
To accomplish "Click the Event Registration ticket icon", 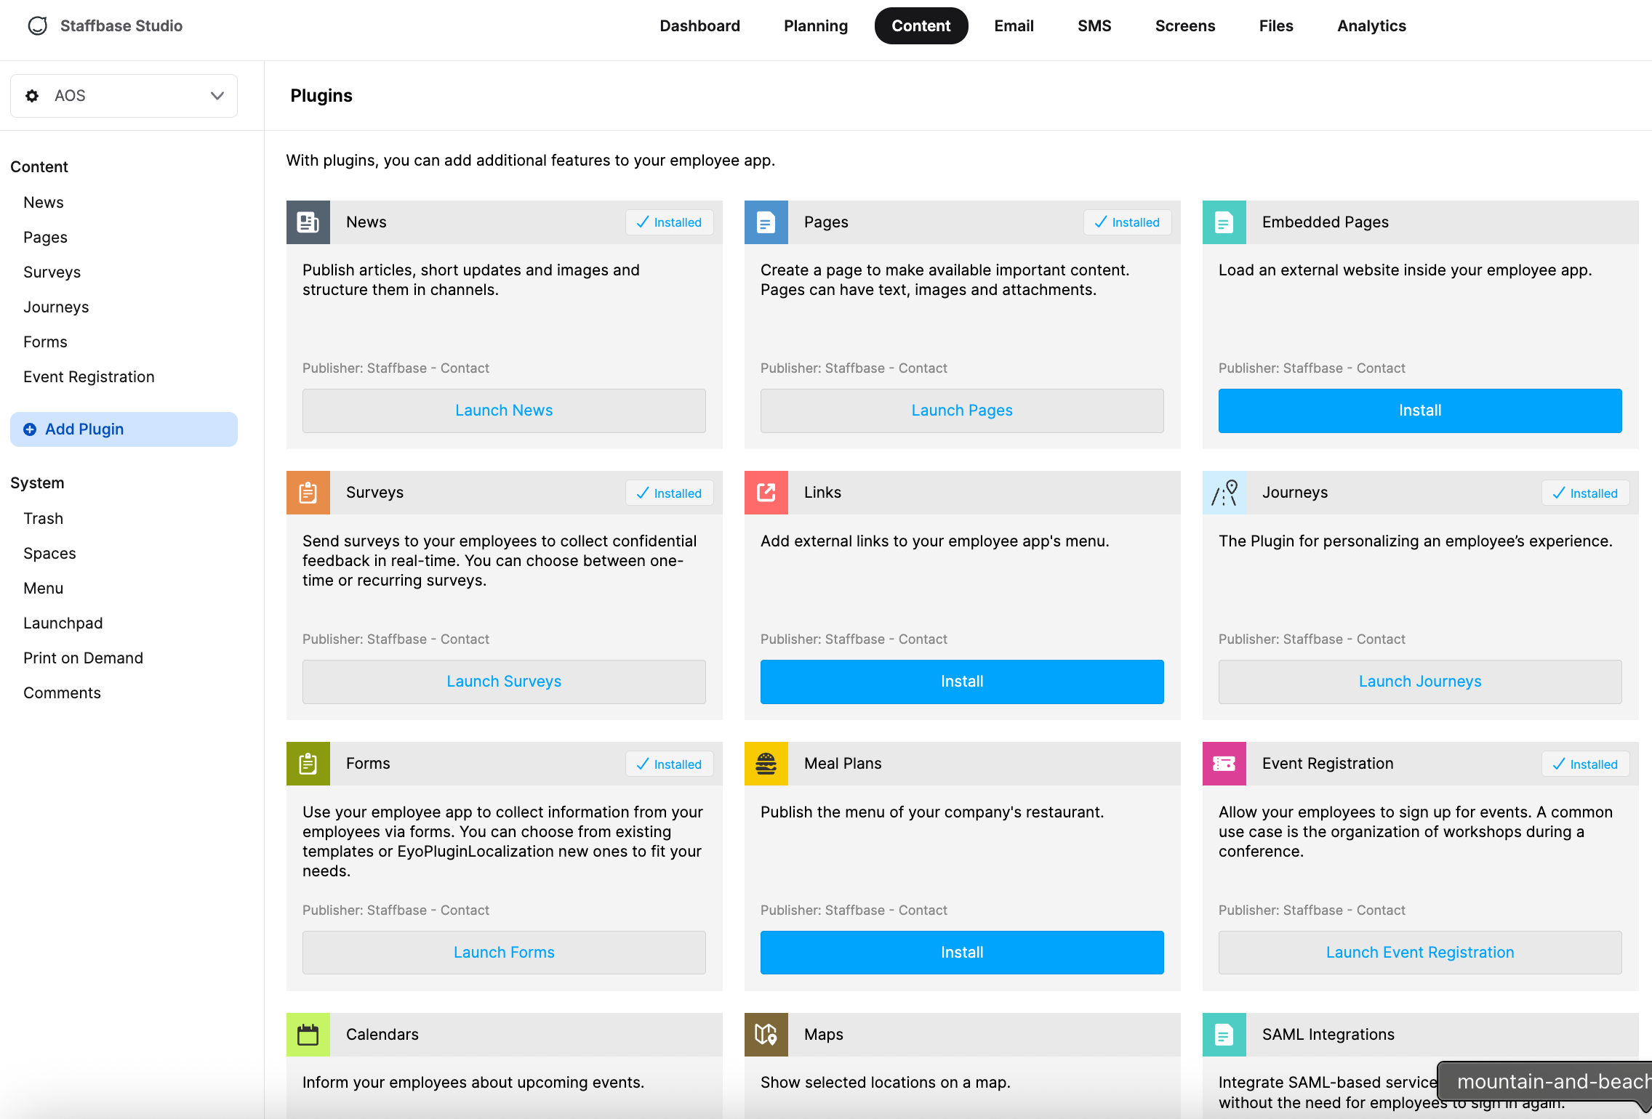I will point(1224,764).
